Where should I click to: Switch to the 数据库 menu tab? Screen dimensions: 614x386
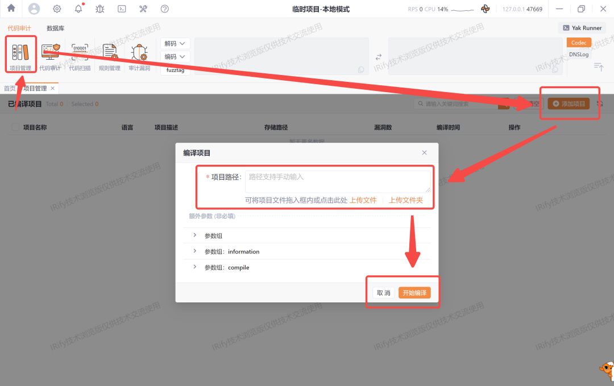[56, 28]
